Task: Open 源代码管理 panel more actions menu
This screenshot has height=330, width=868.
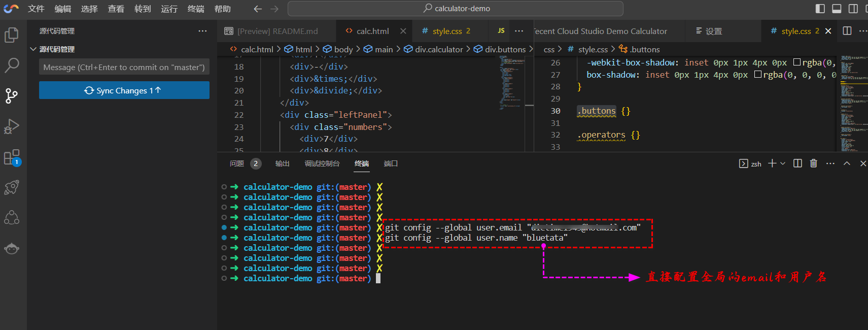Action: coord(202,31)
